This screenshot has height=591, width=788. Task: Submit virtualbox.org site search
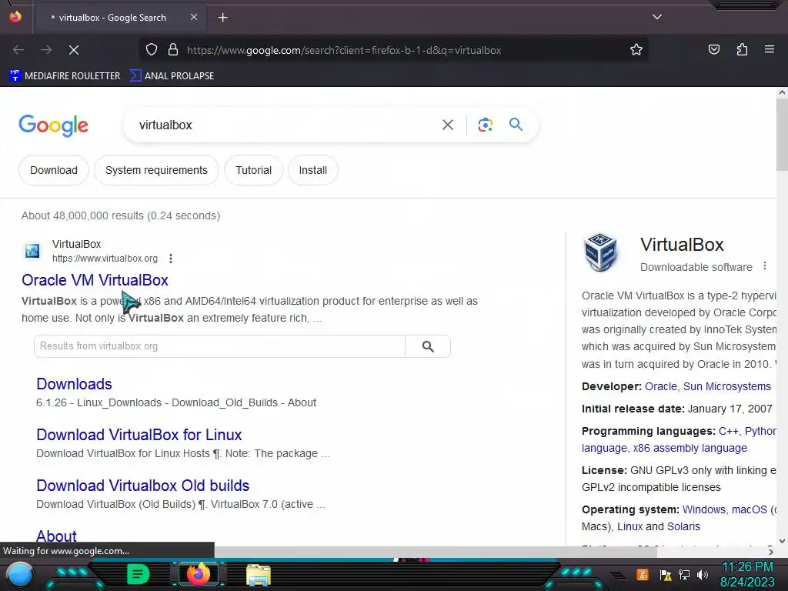click(428, 346)
